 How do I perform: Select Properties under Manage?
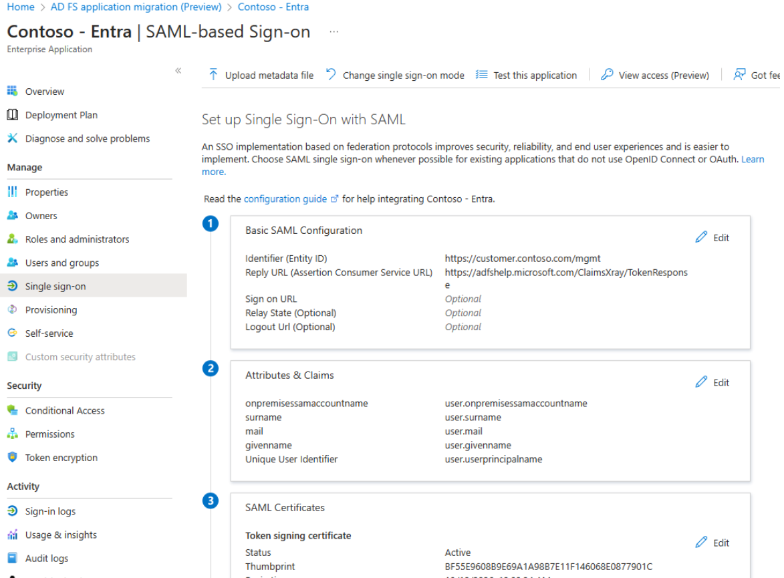point(47,192)
